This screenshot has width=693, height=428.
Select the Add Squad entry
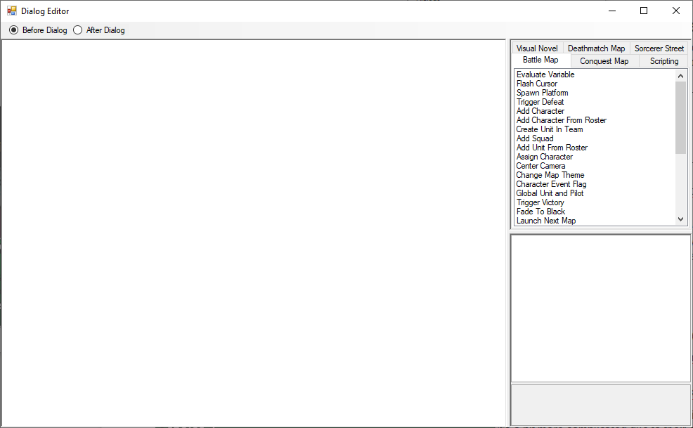click(x=535, y=138)
